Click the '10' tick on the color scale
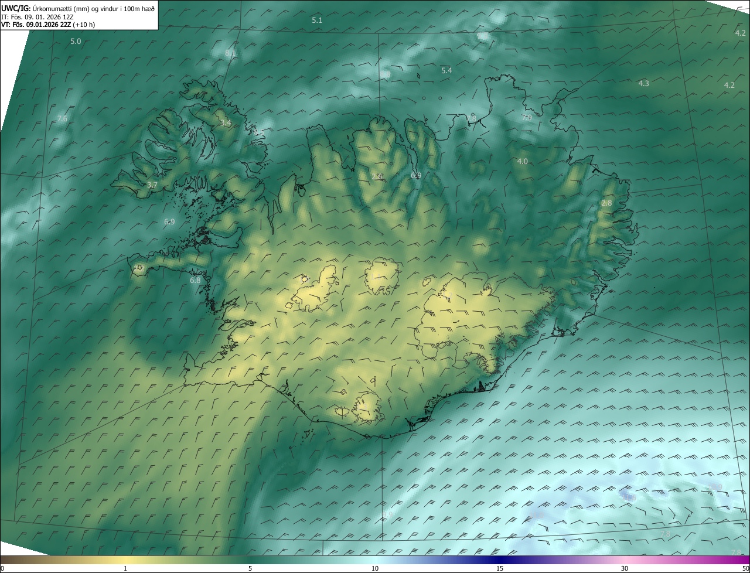The width and height of the screenshot is (750, 573). tap(375, 568)
